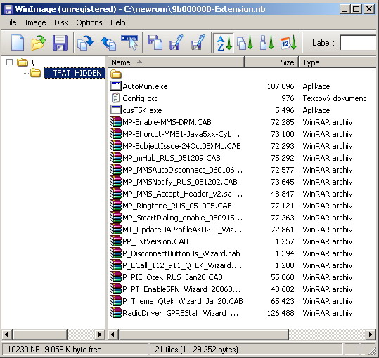
Task: Click WinRAR icon of PP_ExtVersion.CAB
Action: [x=116, y=241]
